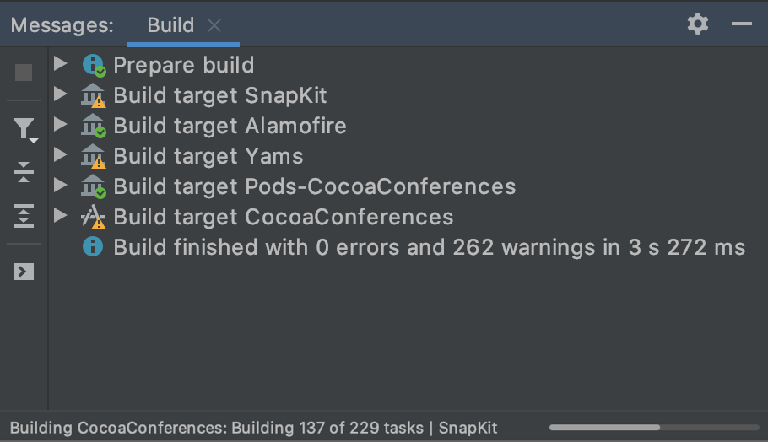Screen dimensions: 768x442
Task: Click the Stop build square icon
Action: pyautogui.click(x=24, y=73)
